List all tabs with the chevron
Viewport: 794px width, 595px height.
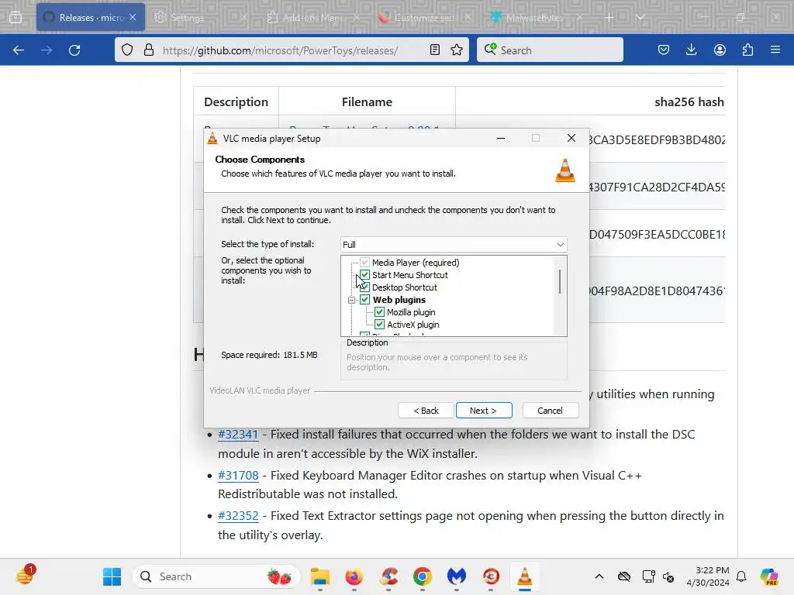click(x=640, y=17)
